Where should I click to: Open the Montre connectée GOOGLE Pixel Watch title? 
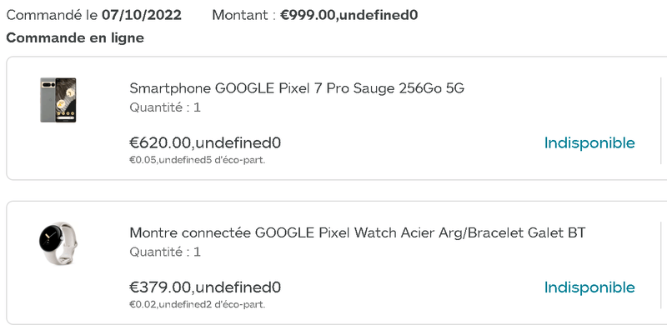(x=357, y=232)
